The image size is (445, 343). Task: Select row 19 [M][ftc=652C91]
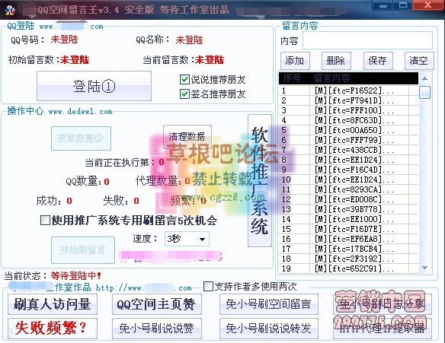(348, 268)
